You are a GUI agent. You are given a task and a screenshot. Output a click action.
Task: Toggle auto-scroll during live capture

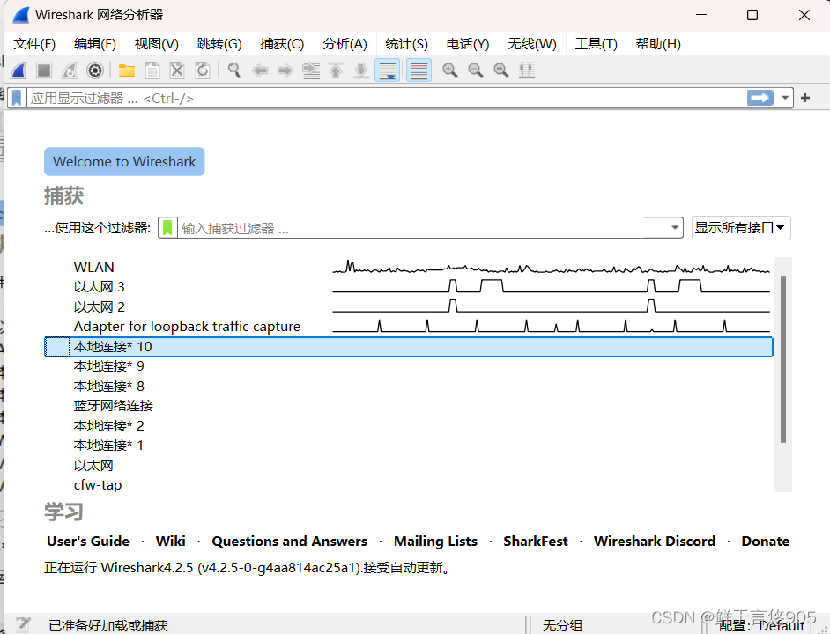pyautogui.click(x=388, y=70)
